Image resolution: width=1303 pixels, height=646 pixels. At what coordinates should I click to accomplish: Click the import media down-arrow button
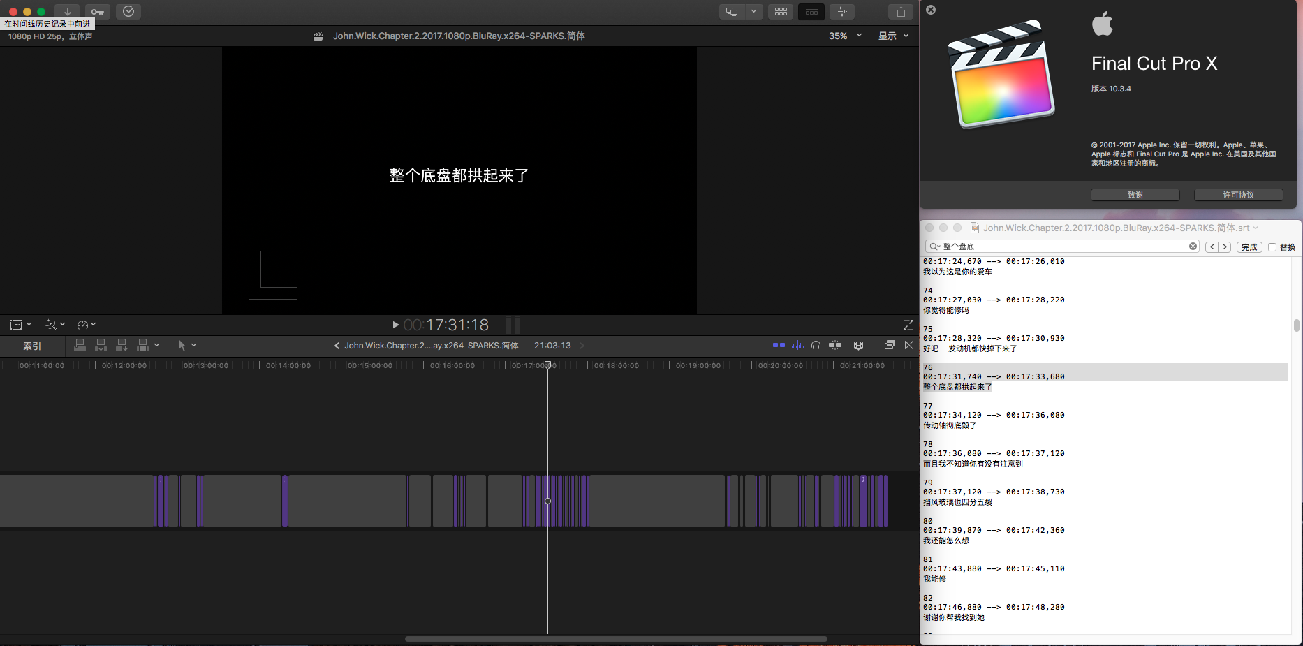click(x=67, y=11)
